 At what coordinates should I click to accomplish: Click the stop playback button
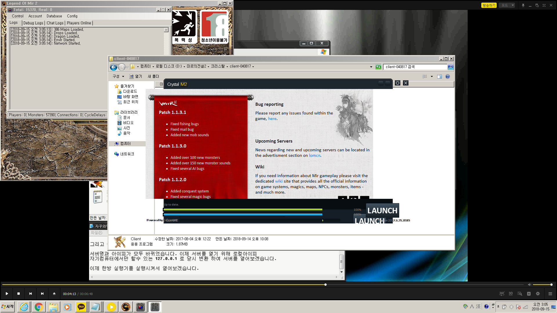click(x=19, y=294)
